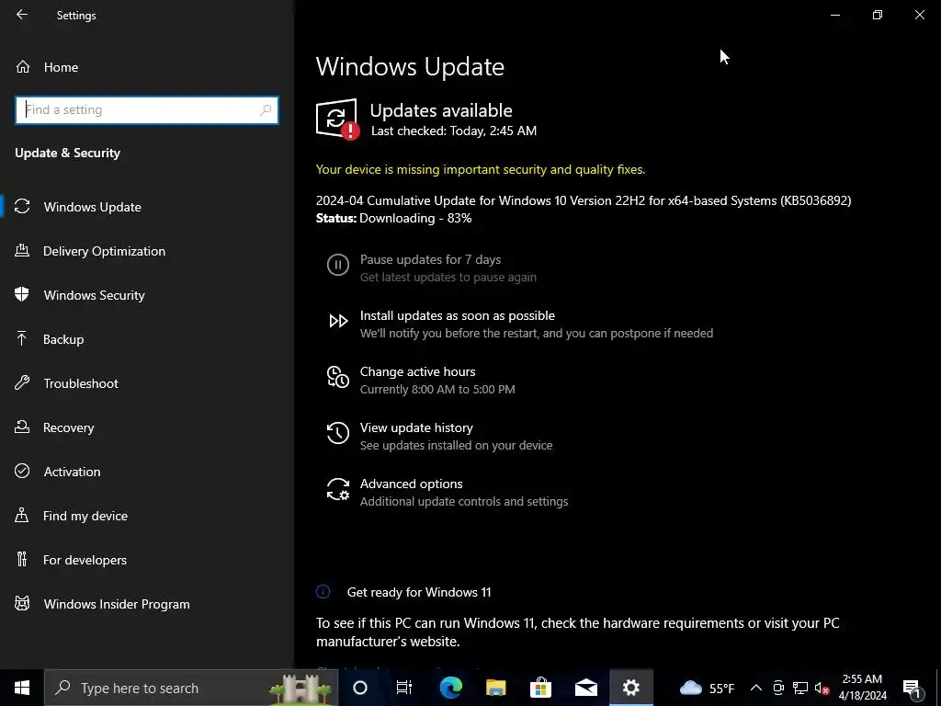Open the Action Center notifications icon
941x706 pixels.
912,688
